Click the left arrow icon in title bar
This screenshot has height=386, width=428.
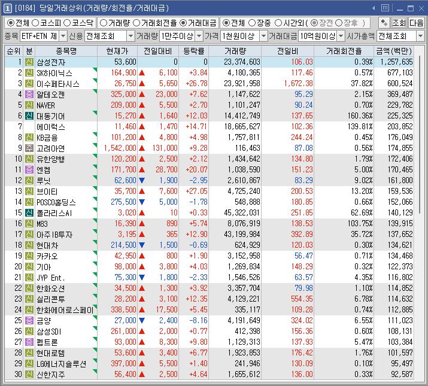click(x=374, y=8)
